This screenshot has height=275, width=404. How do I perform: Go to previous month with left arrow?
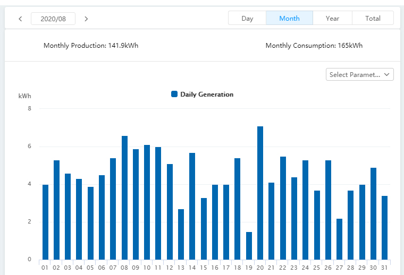pos(20,19)
